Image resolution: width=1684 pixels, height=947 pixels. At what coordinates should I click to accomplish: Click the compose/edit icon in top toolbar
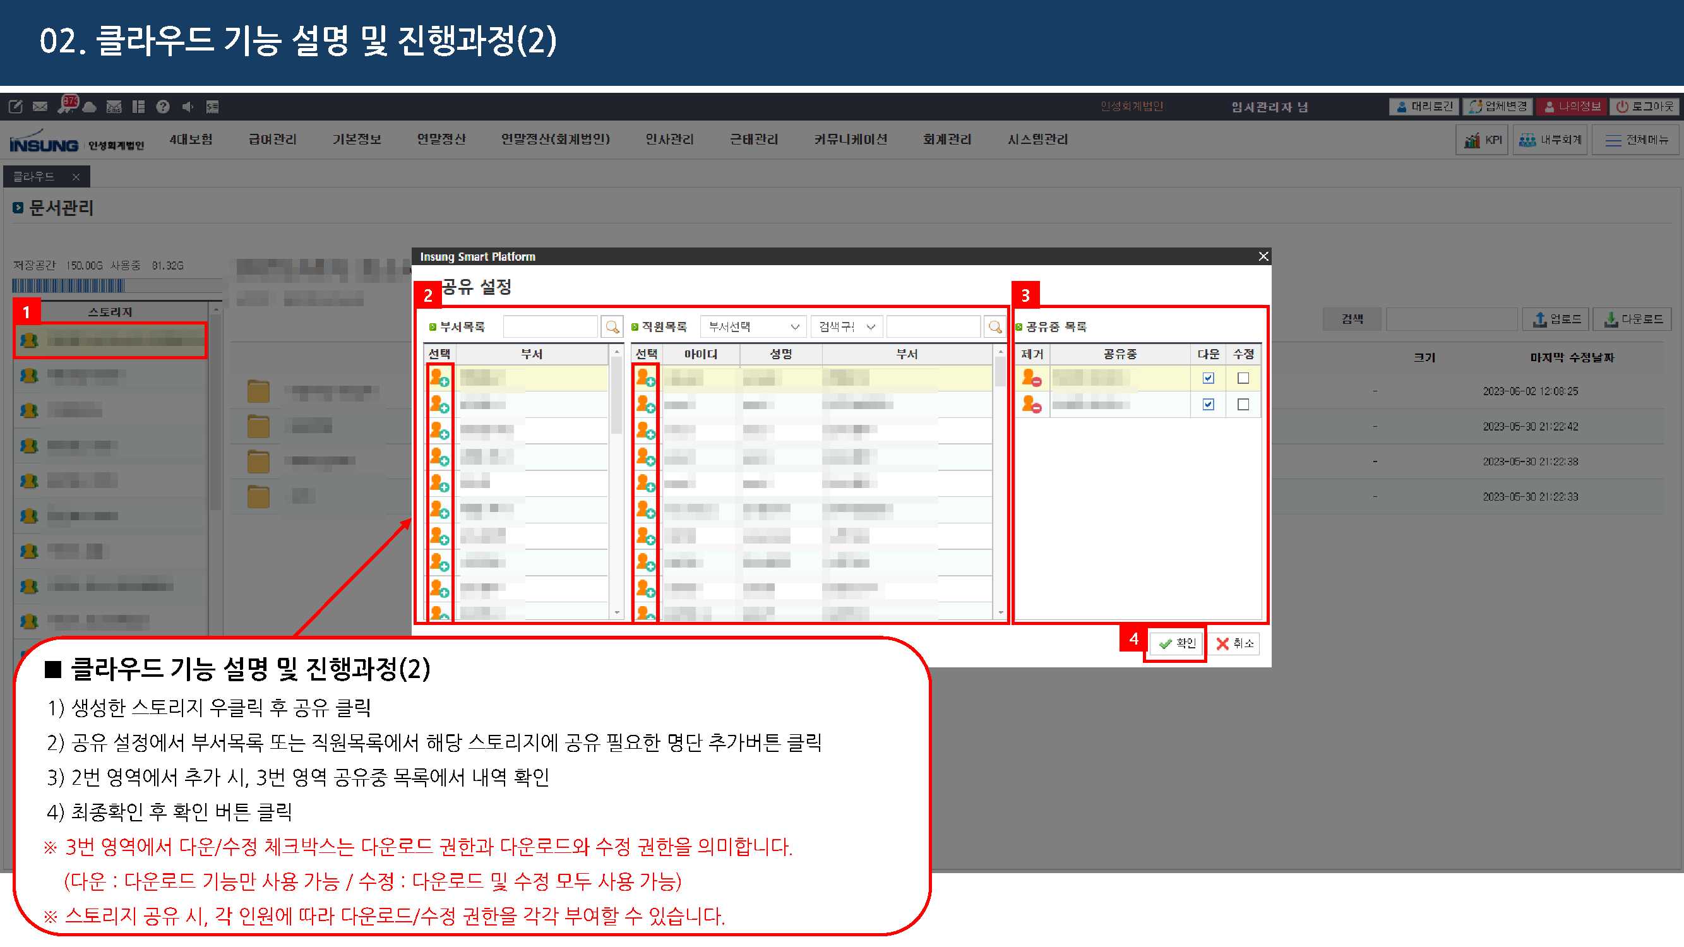point(16,107)
